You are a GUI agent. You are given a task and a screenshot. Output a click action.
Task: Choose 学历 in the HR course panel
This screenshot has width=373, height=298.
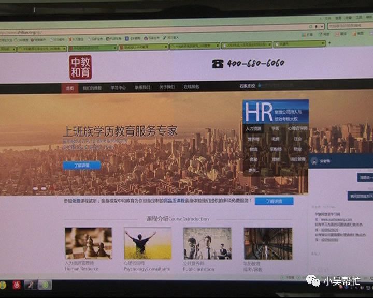coord(275,128)
